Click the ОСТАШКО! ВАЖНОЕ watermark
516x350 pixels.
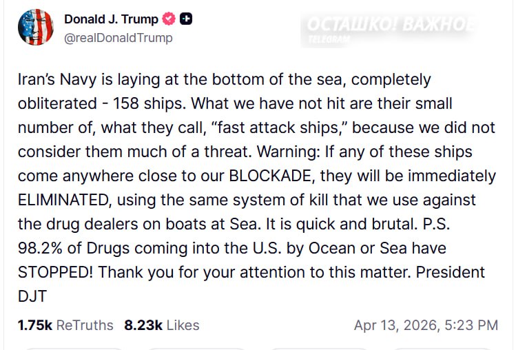[x=389, y=24]
